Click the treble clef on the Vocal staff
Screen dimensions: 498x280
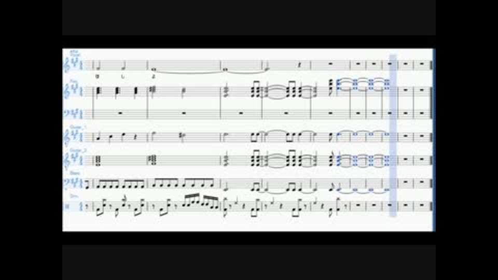coord(67,66)
